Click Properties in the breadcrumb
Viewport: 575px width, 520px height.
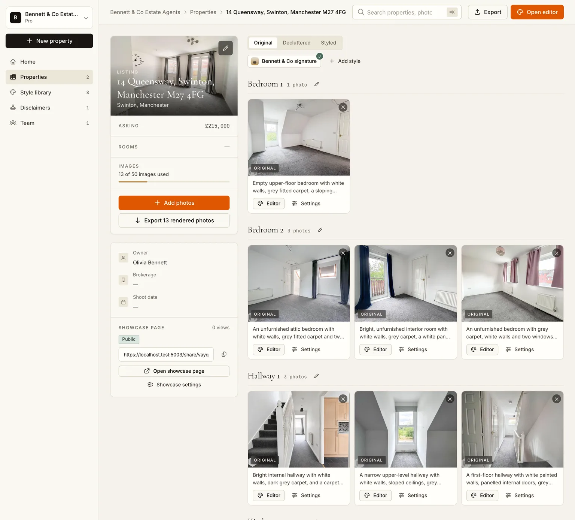203,12
